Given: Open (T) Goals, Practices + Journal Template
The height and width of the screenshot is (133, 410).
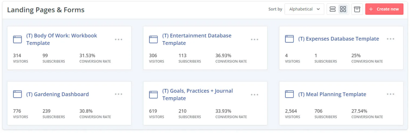Looking at the screenshot, I should pos(198,95).
